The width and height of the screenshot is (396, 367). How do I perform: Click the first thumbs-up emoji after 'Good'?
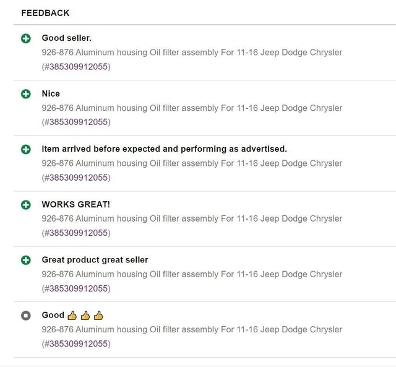tap(72, 316)
